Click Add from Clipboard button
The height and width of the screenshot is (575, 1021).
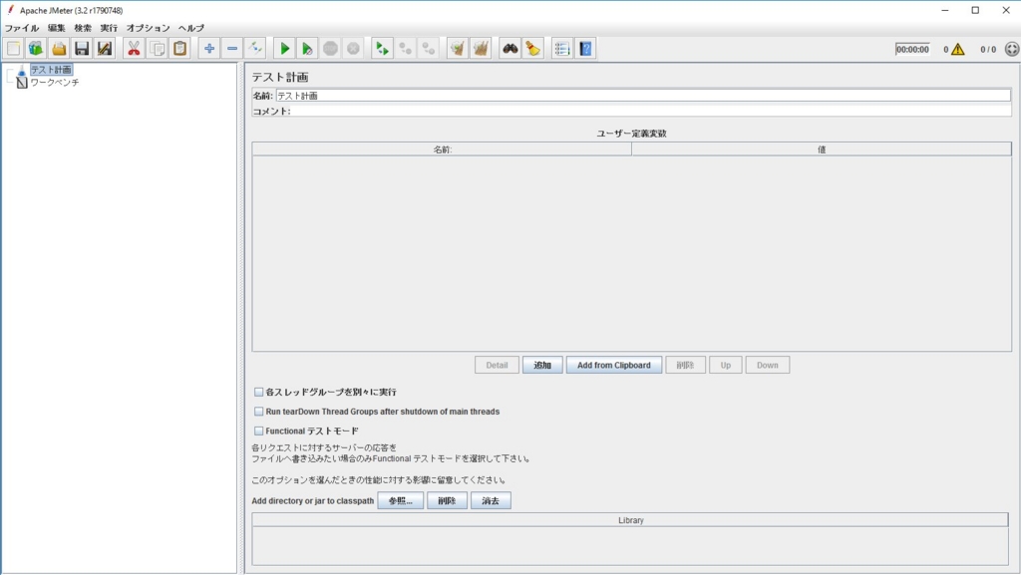click(x=614, y=366)
